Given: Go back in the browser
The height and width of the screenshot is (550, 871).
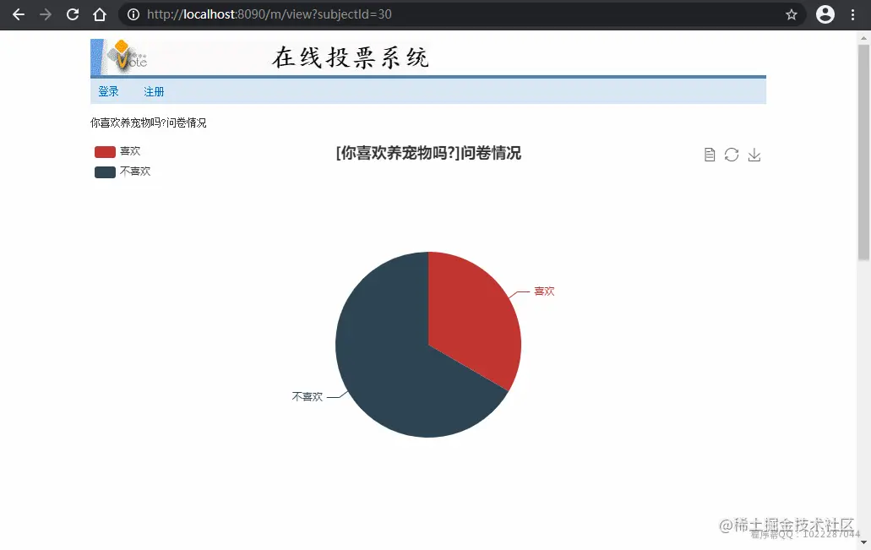Looking at the screenshot, I should pos(19,14).
